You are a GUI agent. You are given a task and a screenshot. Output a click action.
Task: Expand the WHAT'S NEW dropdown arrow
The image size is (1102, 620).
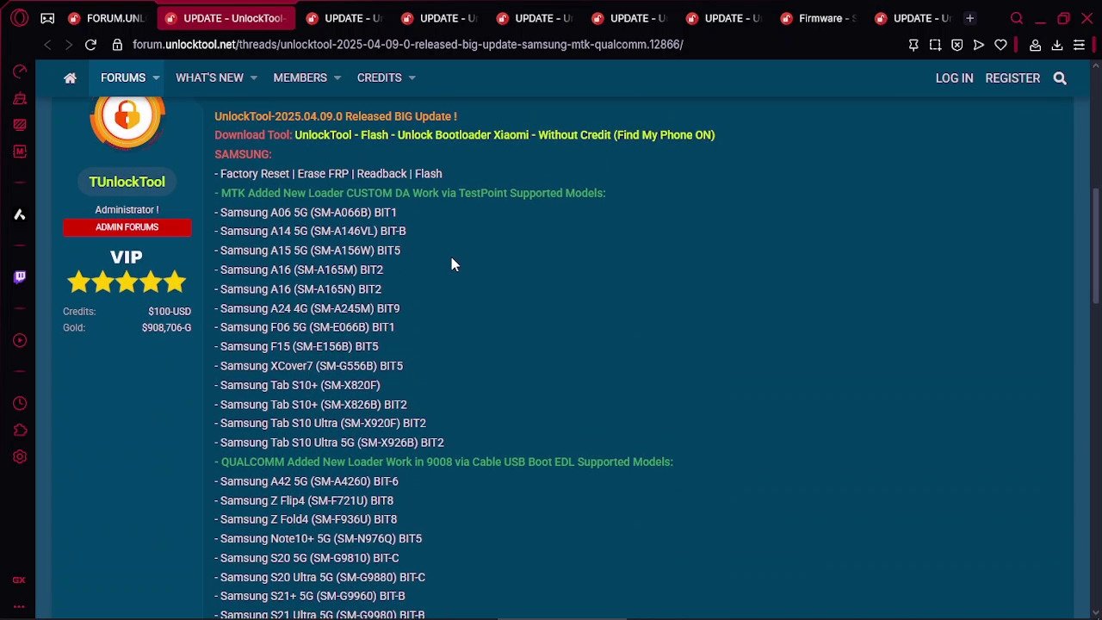[x=253, y=78]
